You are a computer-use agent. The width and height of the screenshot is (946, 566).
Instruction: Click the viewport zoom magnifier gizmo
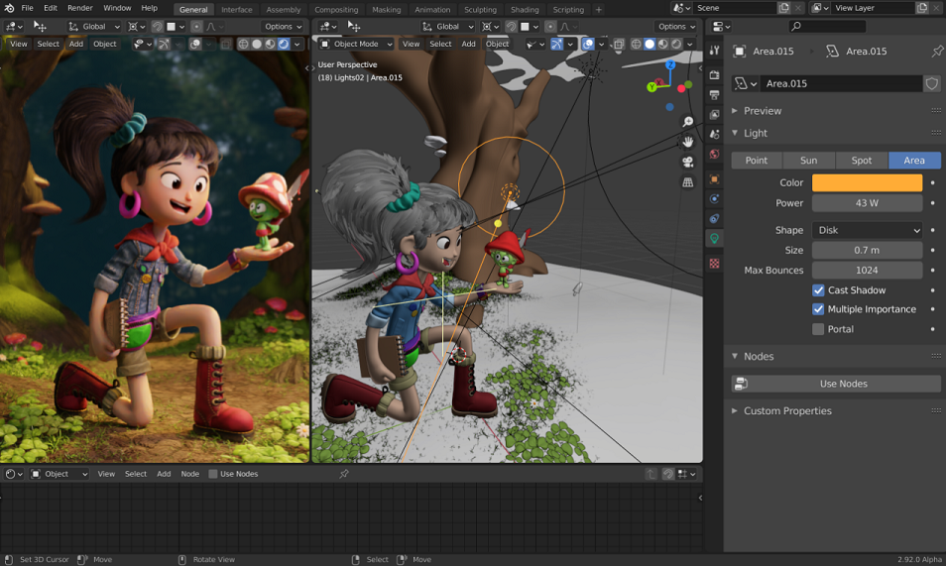pyautogui.click(x=688, y=121)
